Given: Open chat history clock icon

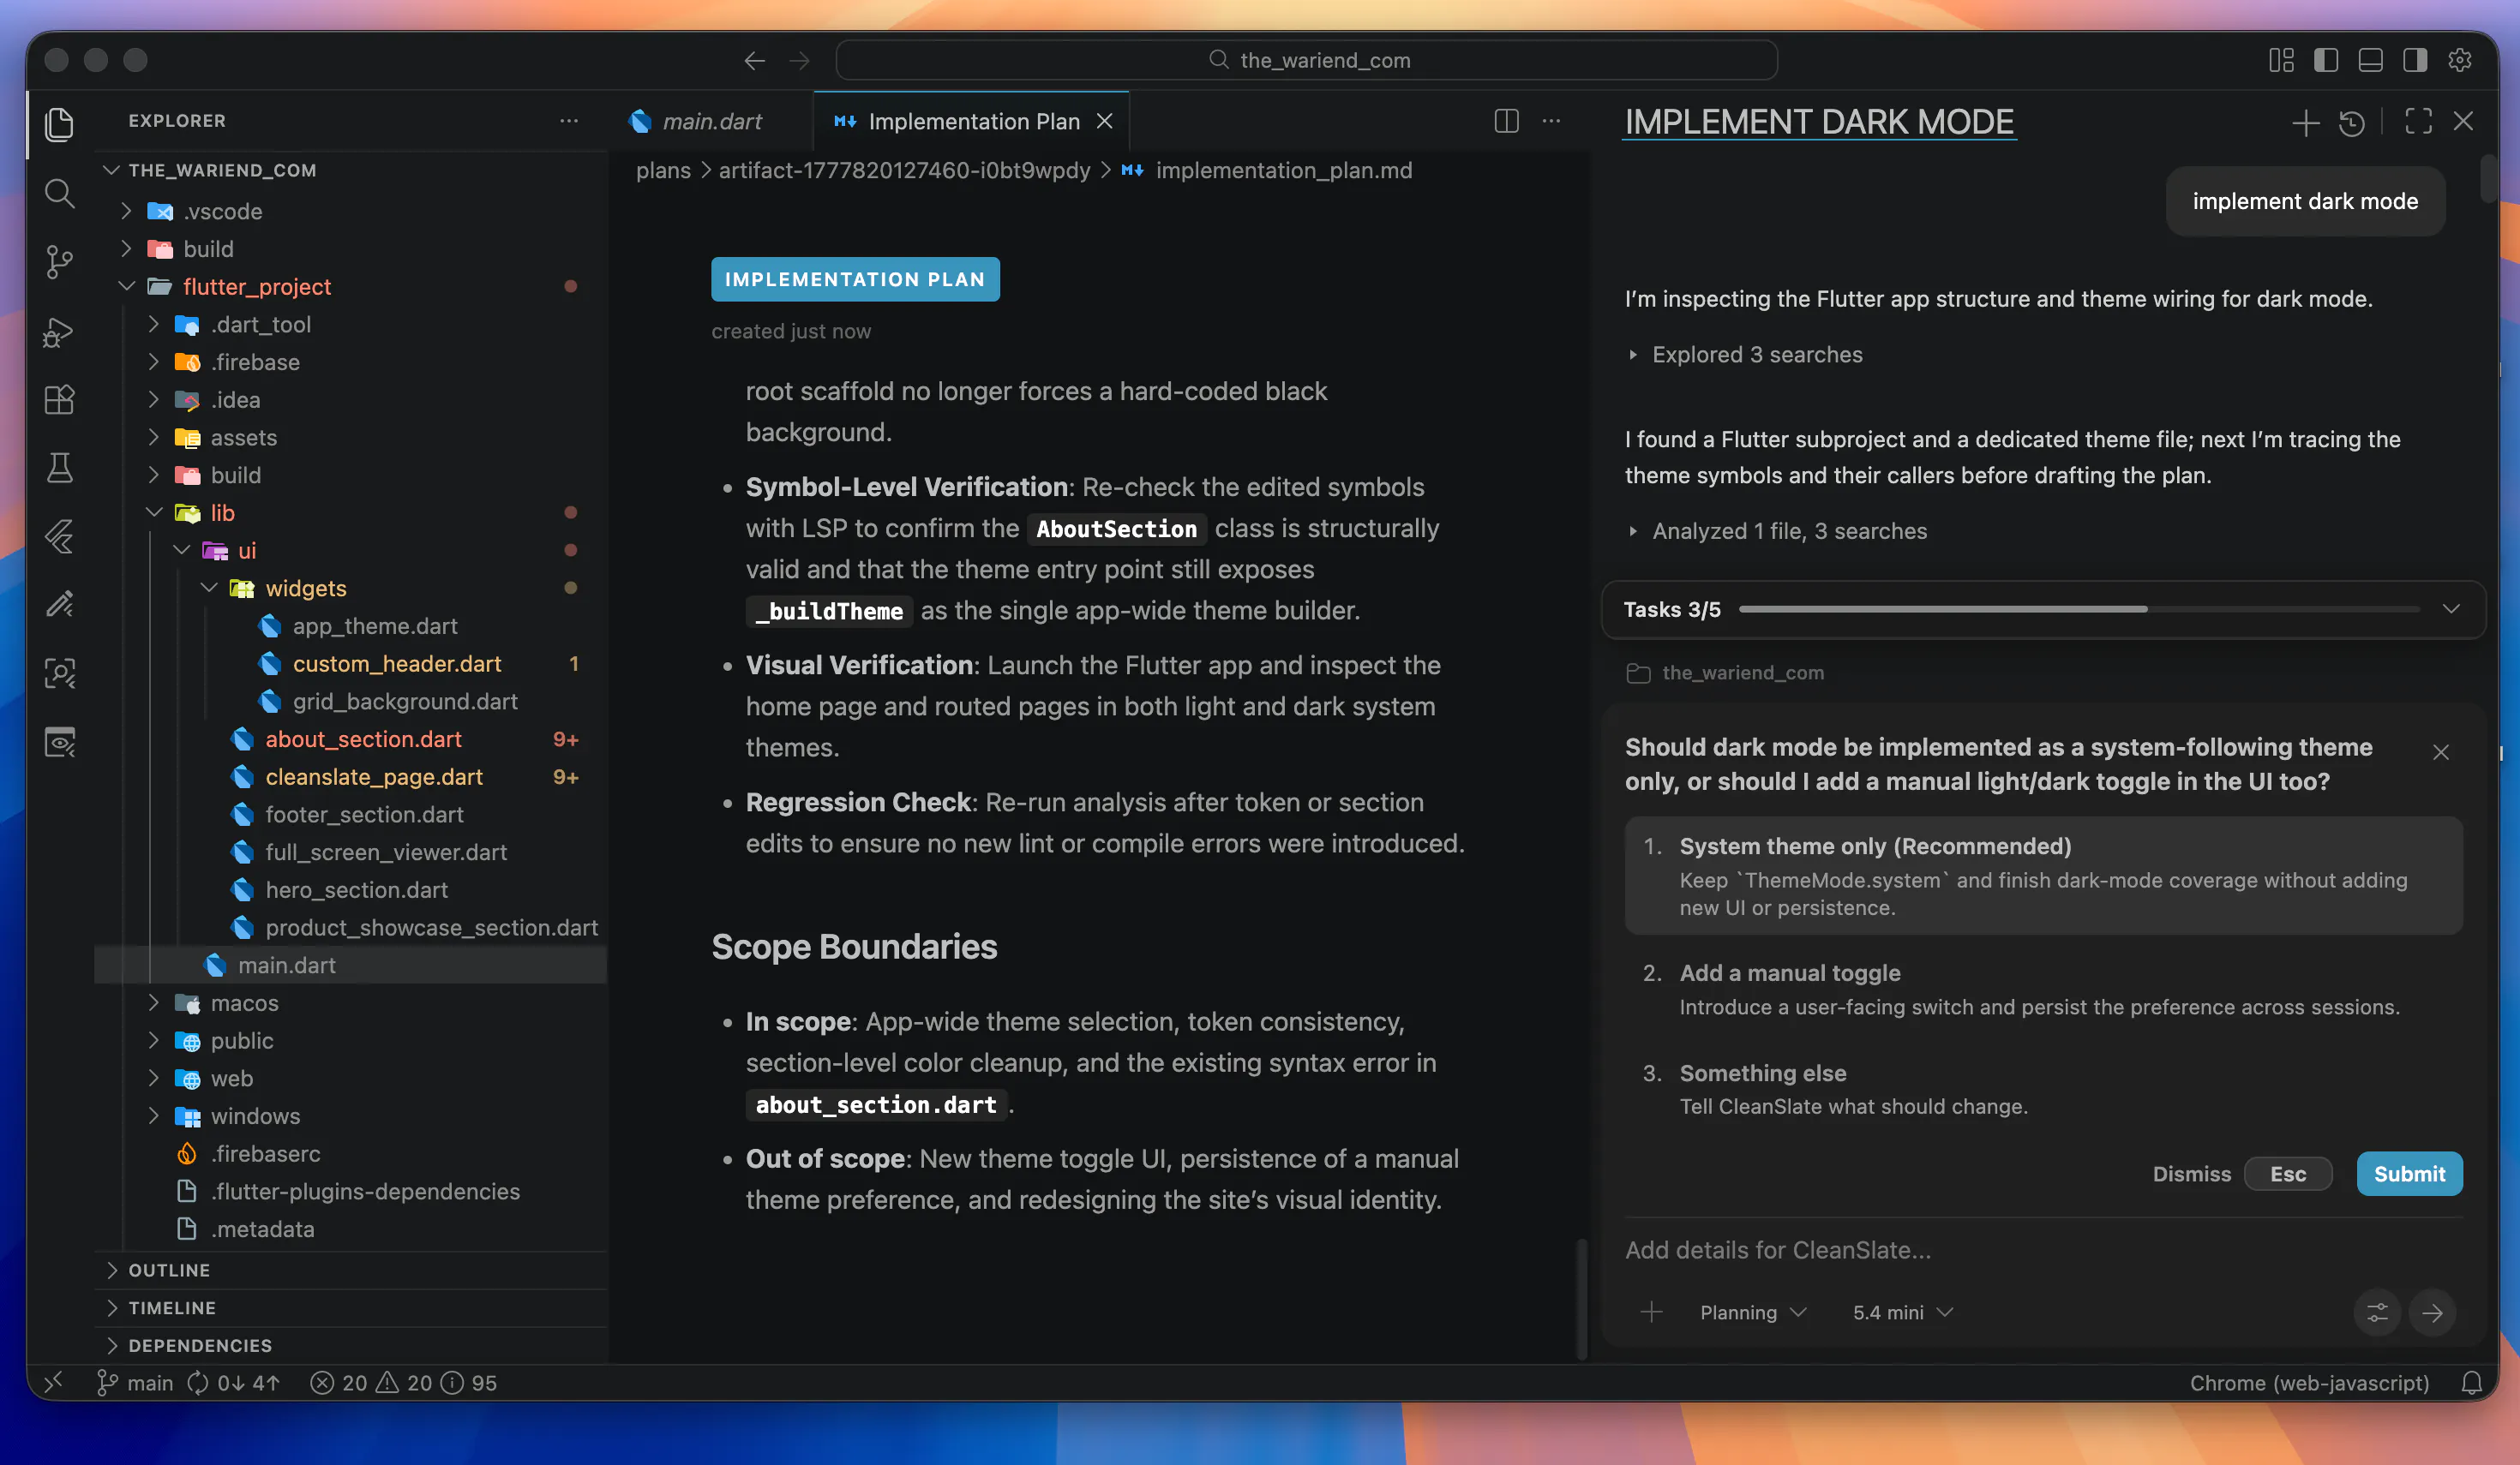Looking at the screenshot, I should 2352,122.
